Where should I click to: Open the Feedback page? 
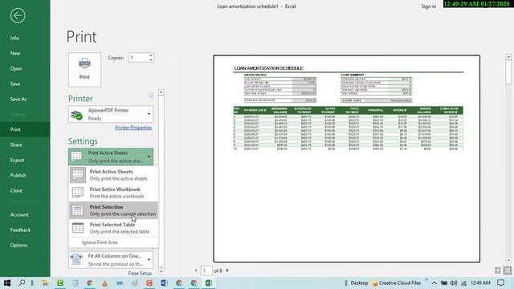click(x=20, y=230)
